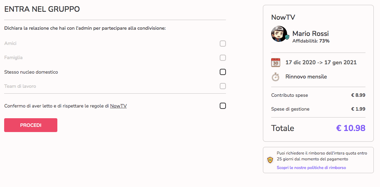The width and height of the screenshot is (380, 187).
Task: Click the green verified shield badge
Action: [287, 37]
